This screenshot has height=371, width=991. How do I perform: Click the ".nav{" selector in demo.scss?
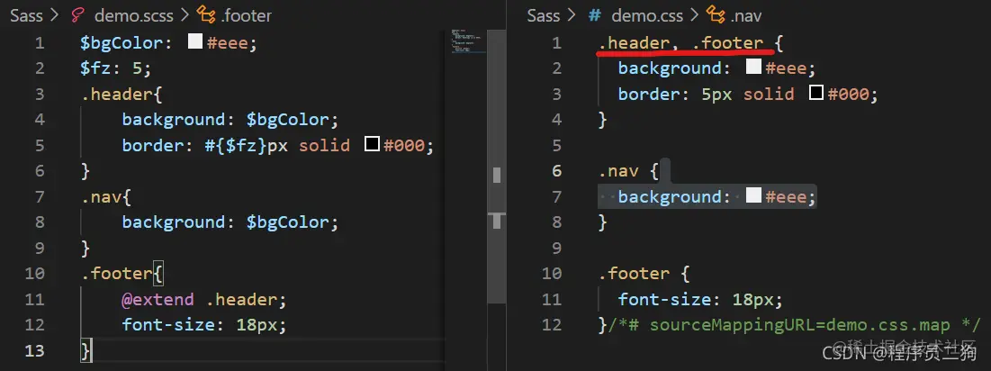(x=105, y=196)
